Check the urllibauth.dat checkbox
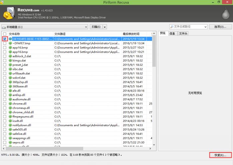Screen dimensions: 233x165 [5, 73]
